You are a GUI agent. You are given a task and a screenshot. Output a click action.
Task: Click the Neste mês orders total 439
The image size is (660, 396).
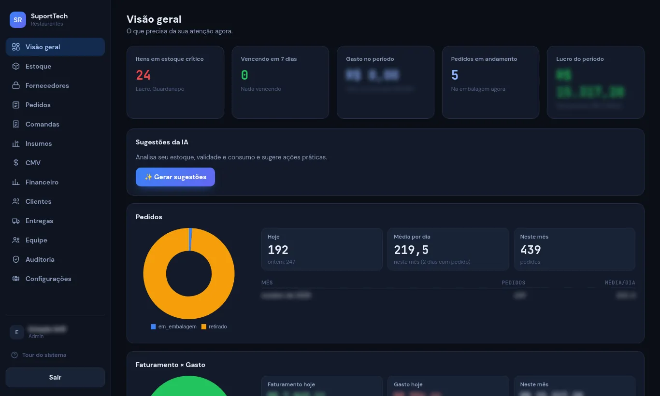tap(531, 250)
